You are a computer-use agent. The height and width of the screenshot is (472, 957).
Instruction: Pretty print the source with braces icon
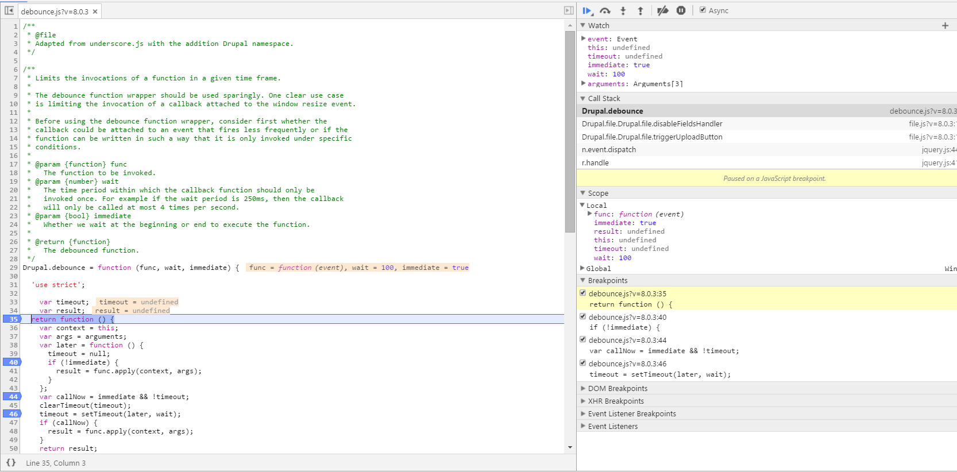click(x=11, y=463)
